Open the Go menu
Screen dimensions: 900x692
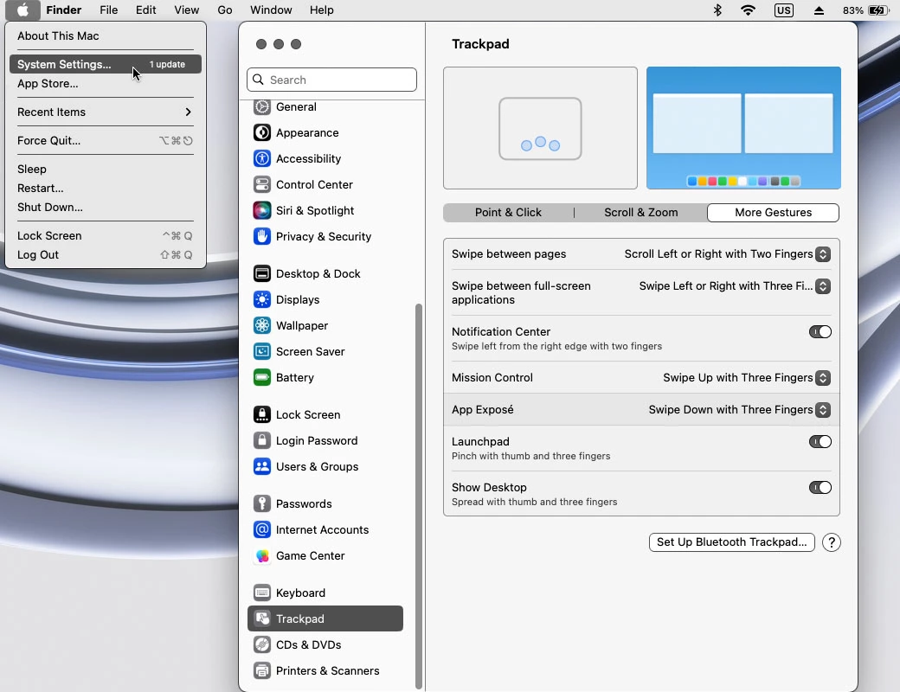pyautogui.click(x=225, y=10)
